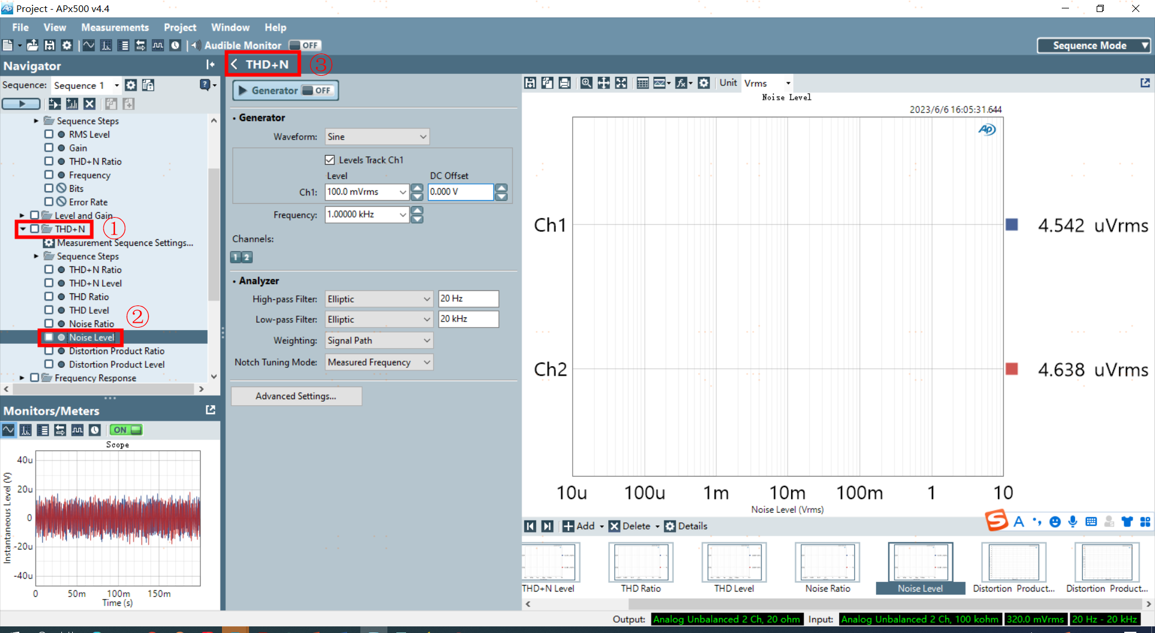Check the THD Ratio measurement box
The image size is (1155, 633).
49,296
